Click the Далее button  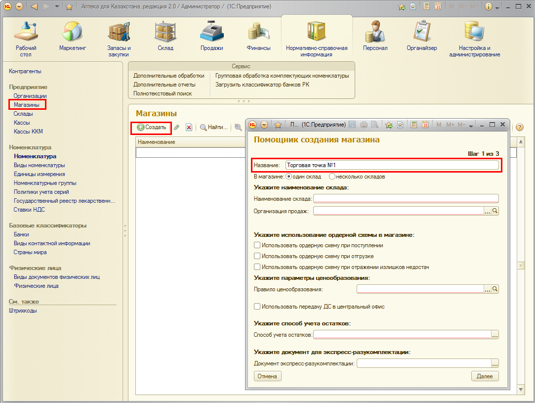[485, 376]
